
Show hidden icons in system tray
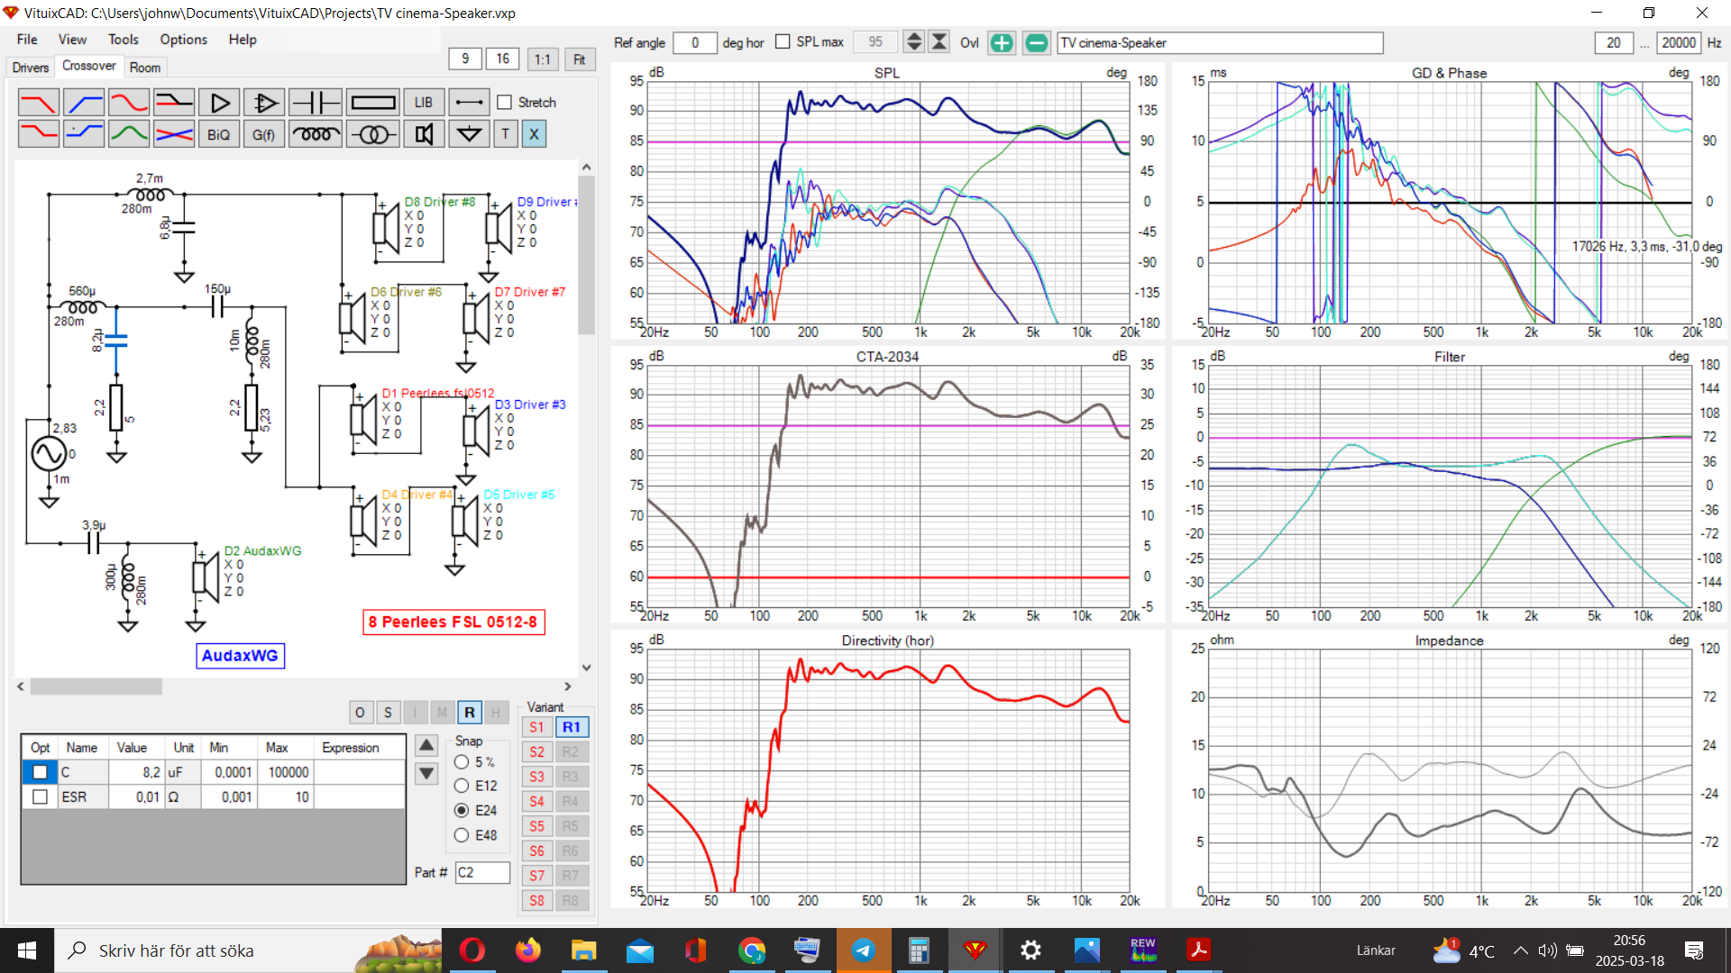pyautogui.click(x=1520, y=950)
